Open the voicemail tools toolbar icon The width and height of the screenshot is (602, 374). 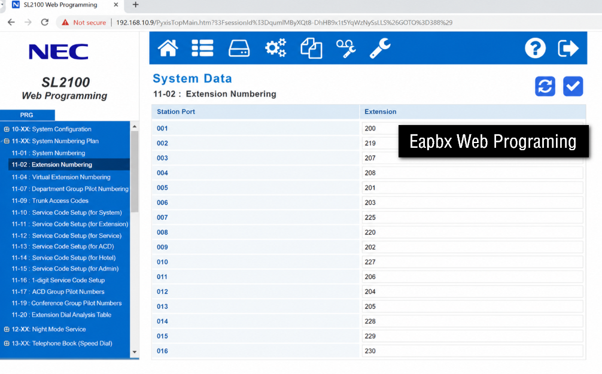(x=346, y=48)
